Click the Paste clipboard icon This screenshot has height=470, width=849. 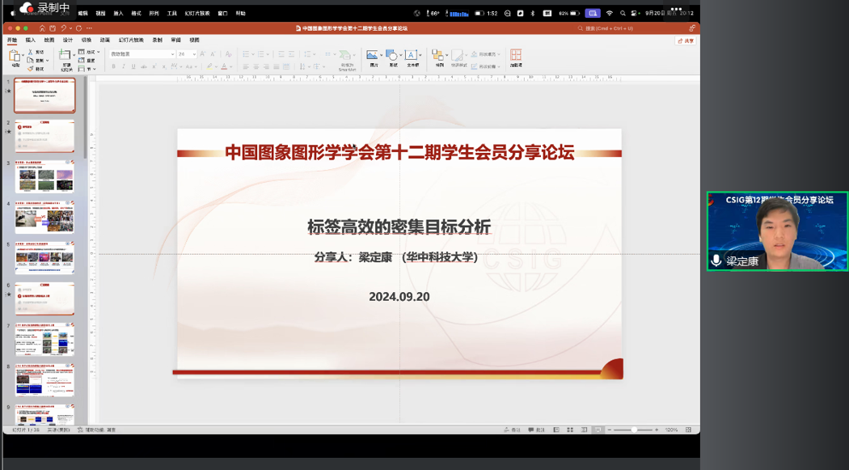tap(15, 55)
